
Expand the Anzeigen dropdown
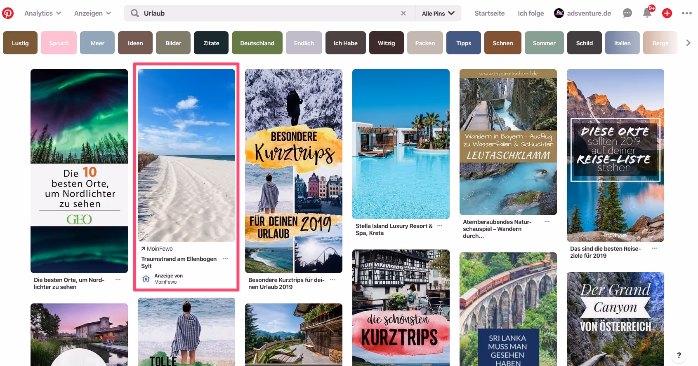[93, 13]
